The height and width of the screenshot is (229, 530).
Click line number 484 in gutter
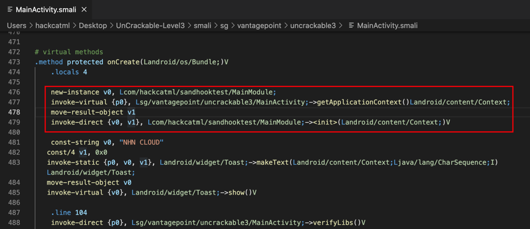point(14,183)
